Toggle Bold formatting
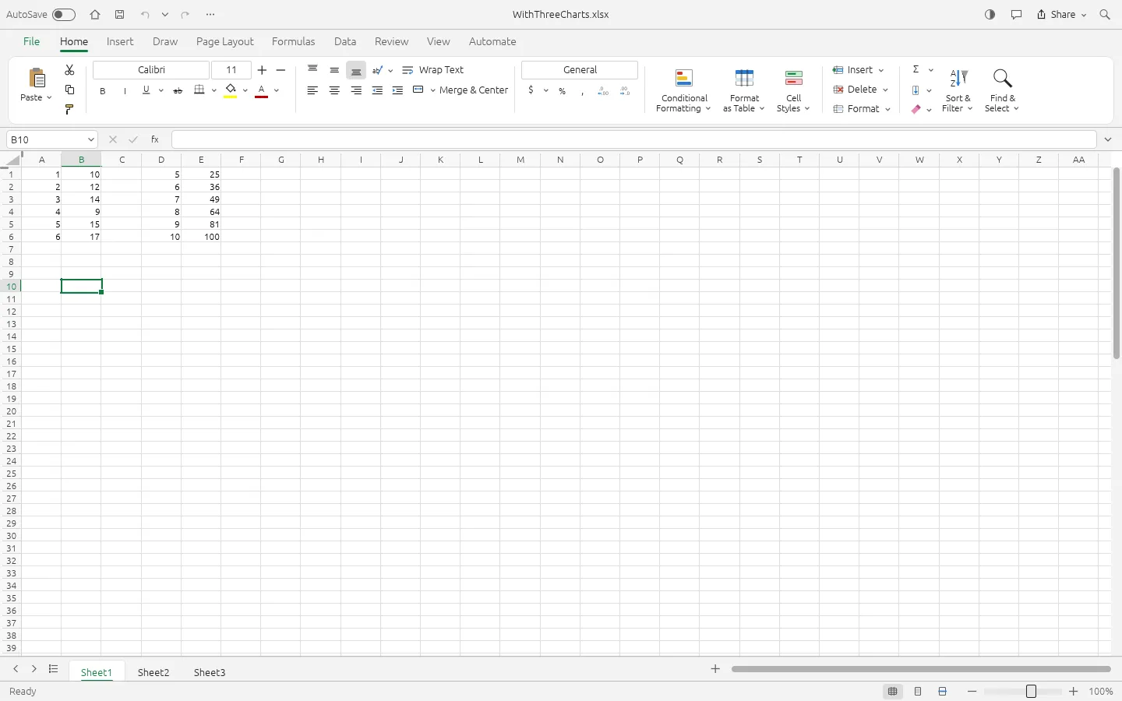The height and width of the screenshot is (701, 1122). (102, 90)
